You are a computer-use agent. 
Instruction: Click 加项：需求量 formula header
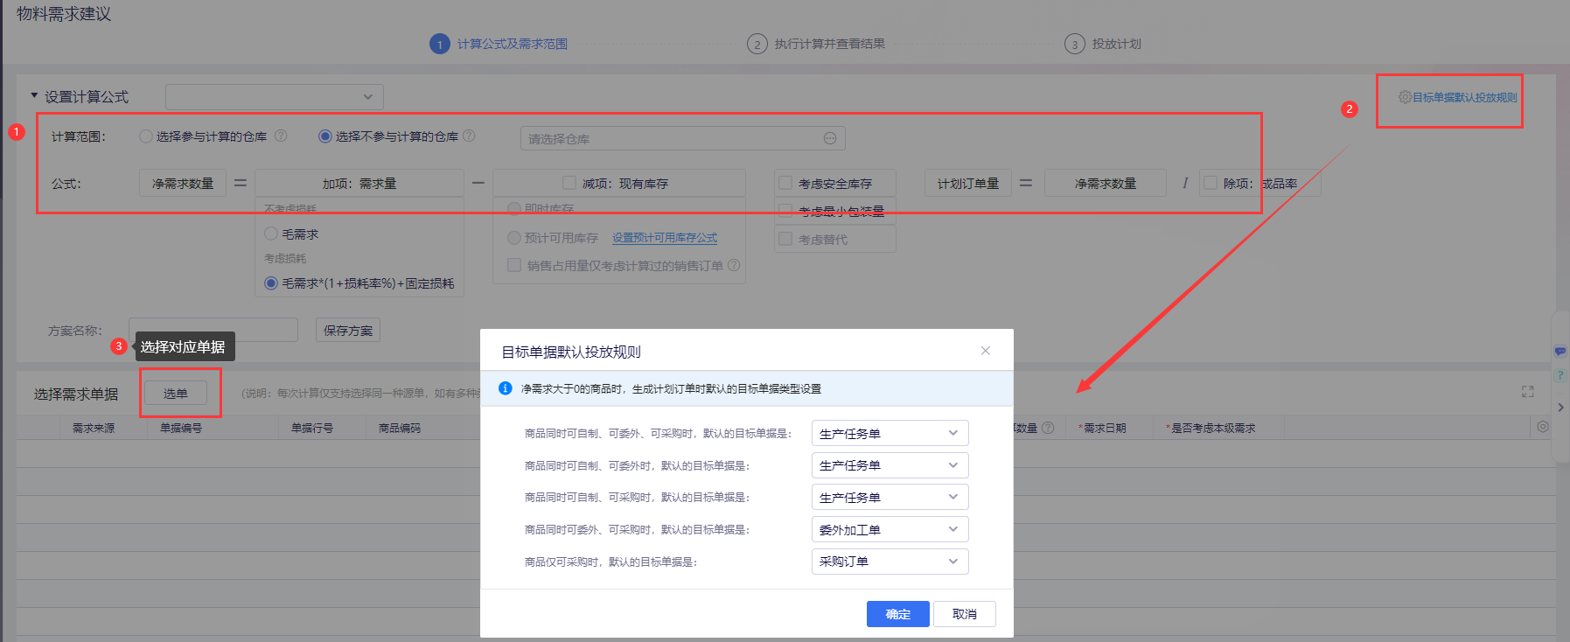point(359,183)
